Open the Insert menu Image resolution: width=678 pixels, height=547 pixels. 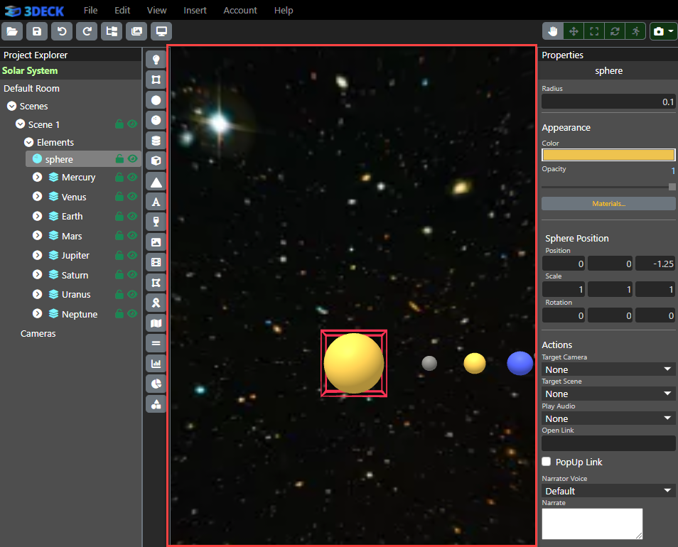pos(195,11)
